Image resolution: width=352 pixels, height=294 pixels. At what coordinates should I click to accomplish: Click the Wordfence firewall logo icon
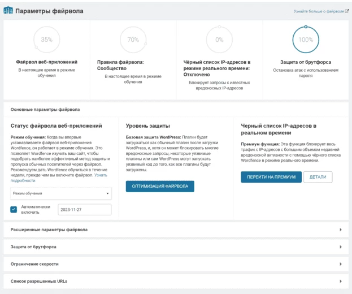8,10
